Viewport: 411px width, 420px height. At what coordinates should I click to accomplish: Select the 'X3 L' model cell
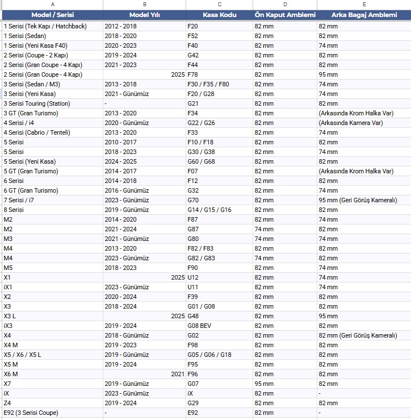click(x=52, y=316)
